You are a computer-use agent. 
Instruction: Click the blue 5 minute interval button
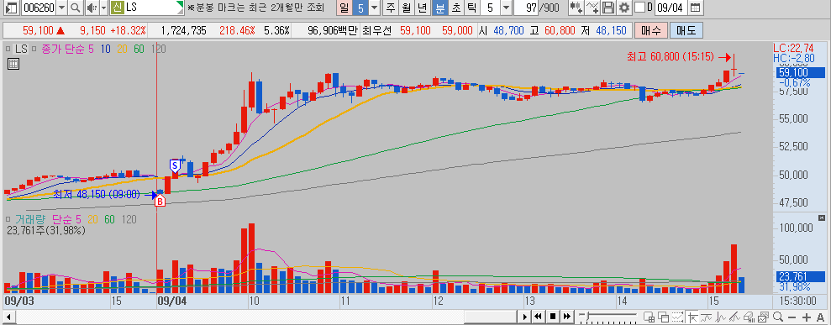[360, 8]
